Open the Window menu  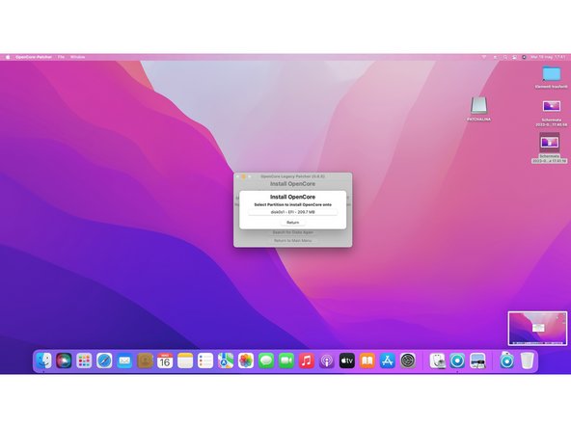[77, 57]
